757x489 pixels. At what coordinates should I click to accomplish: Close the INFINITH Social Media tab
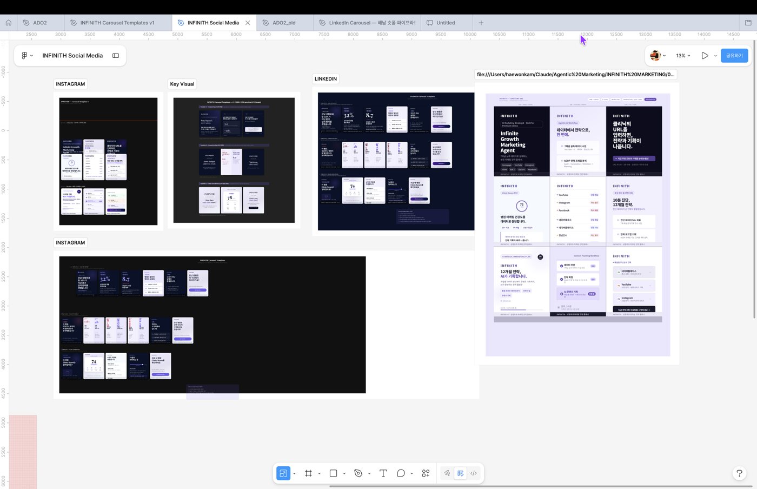coord(248,23)
